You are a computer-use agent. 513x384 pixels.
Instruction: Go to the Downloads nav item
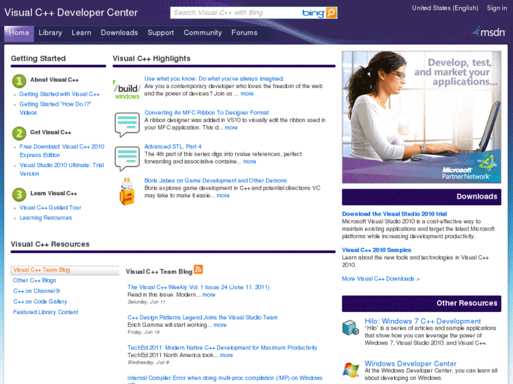[119, 32]
